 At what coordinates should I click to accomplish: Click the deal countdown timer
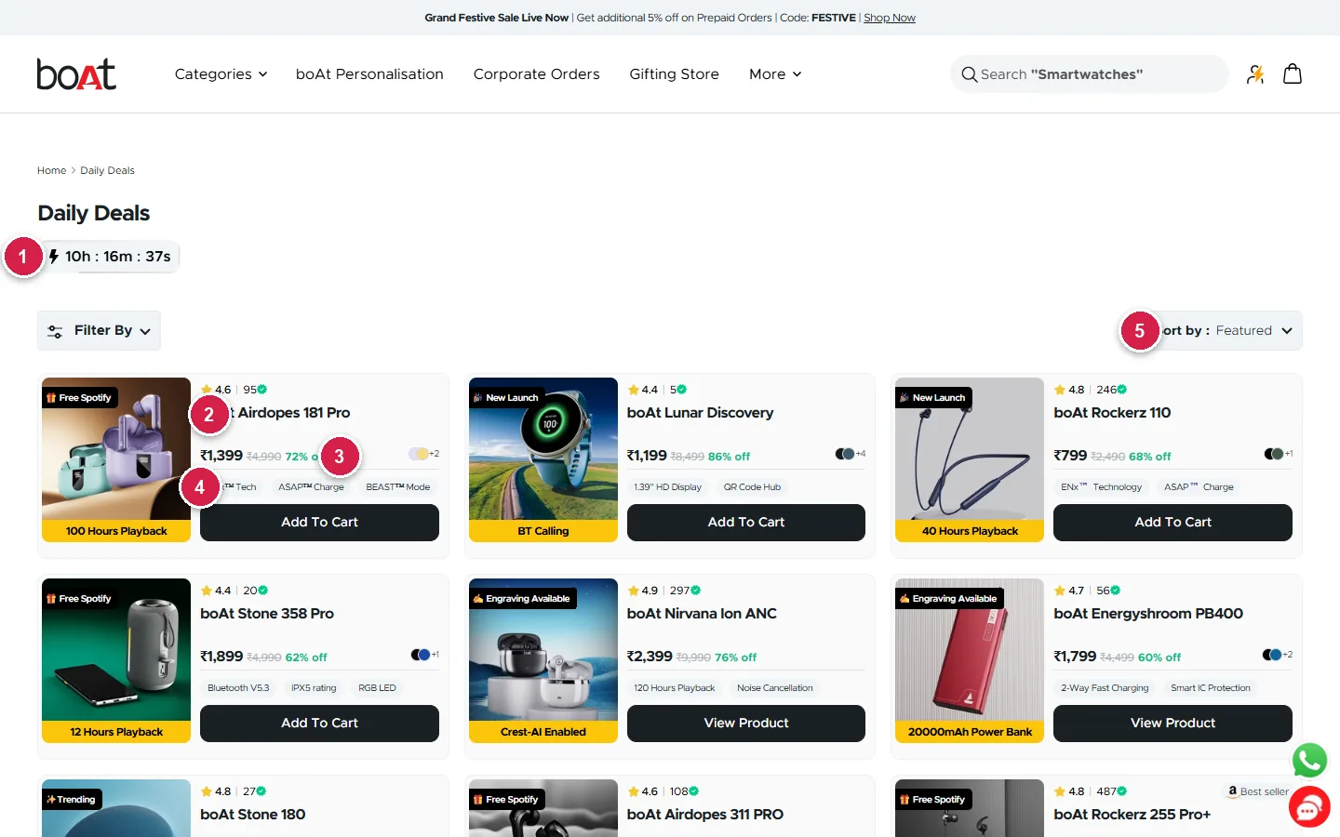110,257
